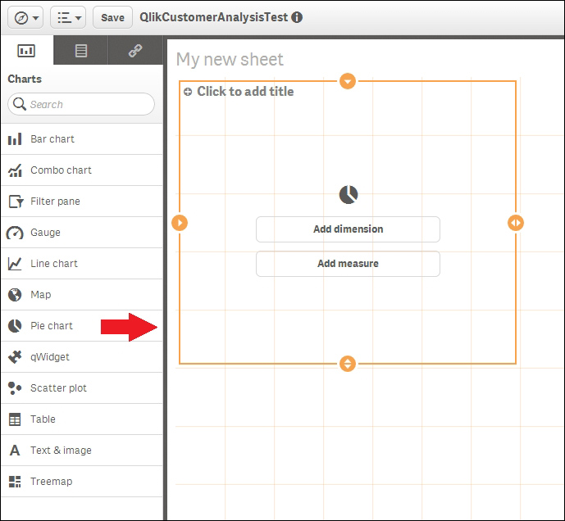Screen dimensions: 565x521
Task: Select the Table icon
Action: pos(15,419)
